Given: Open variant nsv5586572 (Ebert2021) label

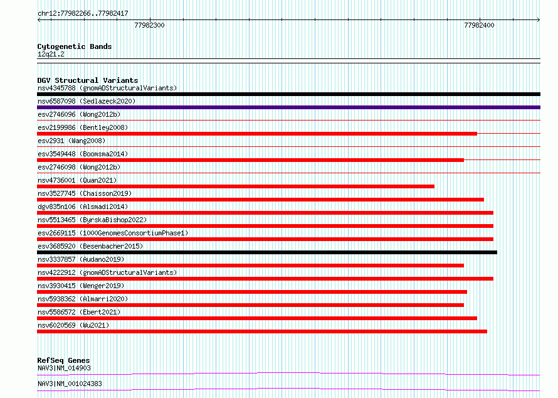Looking at the screenshot, I should pyautogui.click(x=79, y=312).
